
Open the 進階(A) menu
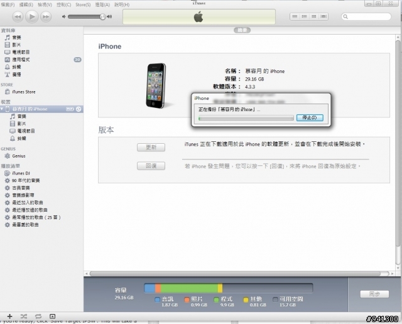click(x=102, y=4)
